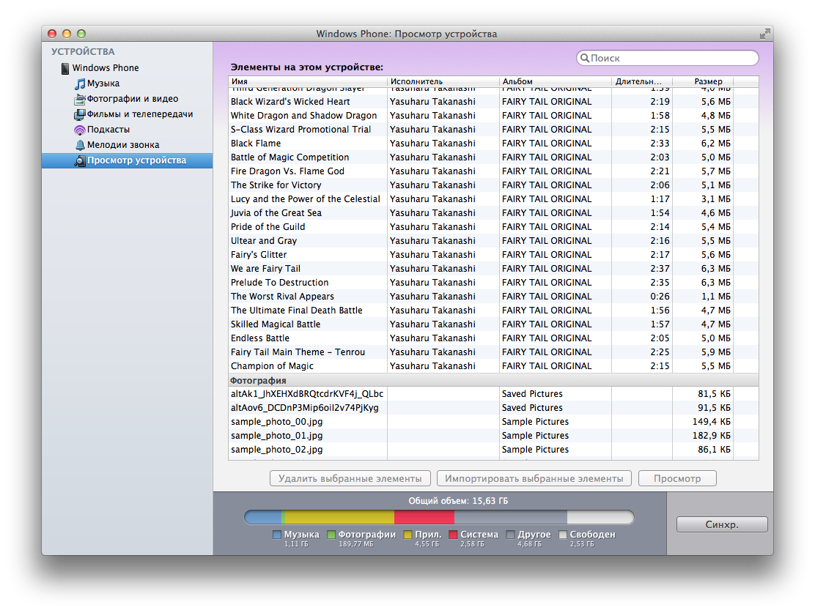Select photo altAk1_JhXEHXdBRQtcdrKVF4j_QLbc
The image size is (815, 613).
click(x=493, y=394)
